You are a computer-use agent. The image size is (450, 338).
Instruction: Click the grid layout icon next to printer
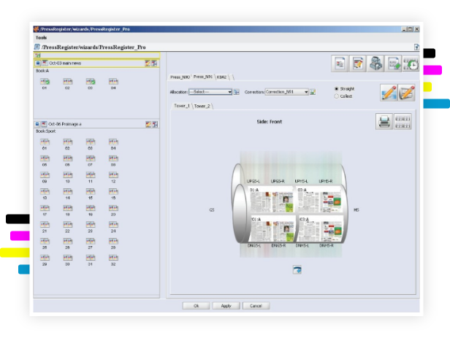pos(403,121)
